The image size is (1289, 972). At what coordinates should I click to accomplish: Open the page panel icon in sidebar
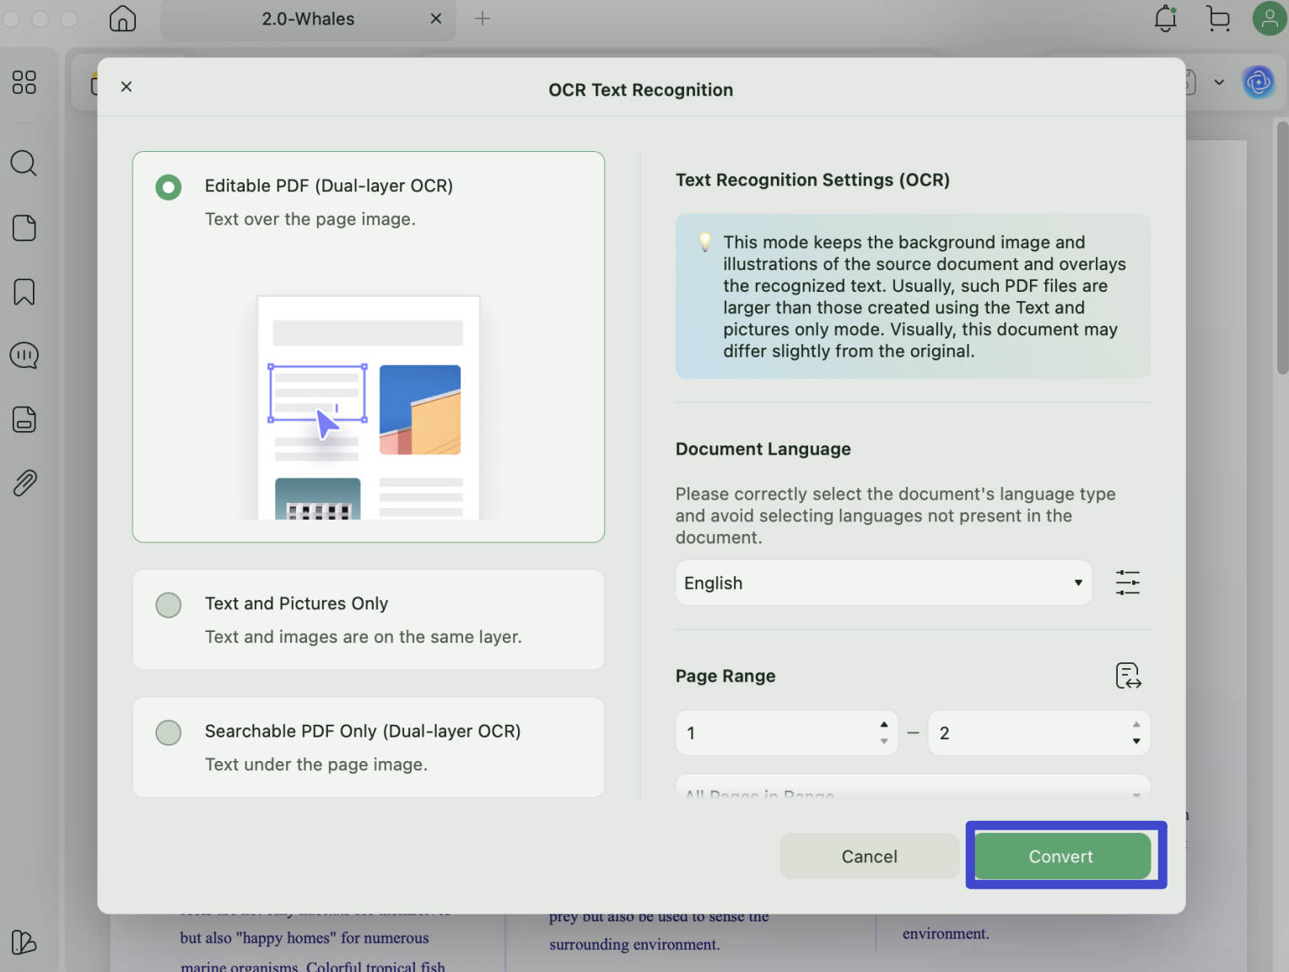(24, 228)
